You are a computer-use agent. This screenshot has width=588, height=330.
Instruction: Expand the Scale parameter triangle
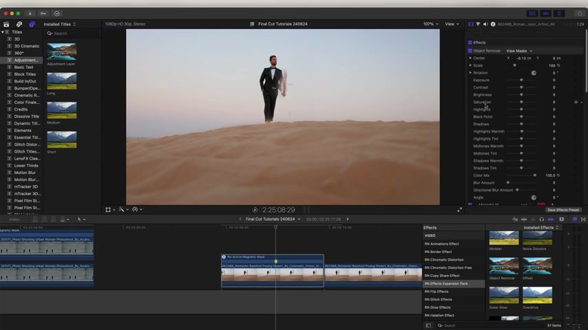(x=470, y=65)
